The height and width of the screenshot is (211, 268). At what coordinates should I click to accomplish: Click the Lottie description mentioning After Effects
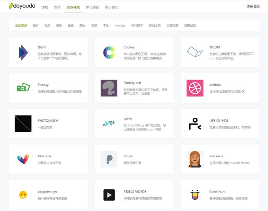pyautogui.click(x=145, y=128)
